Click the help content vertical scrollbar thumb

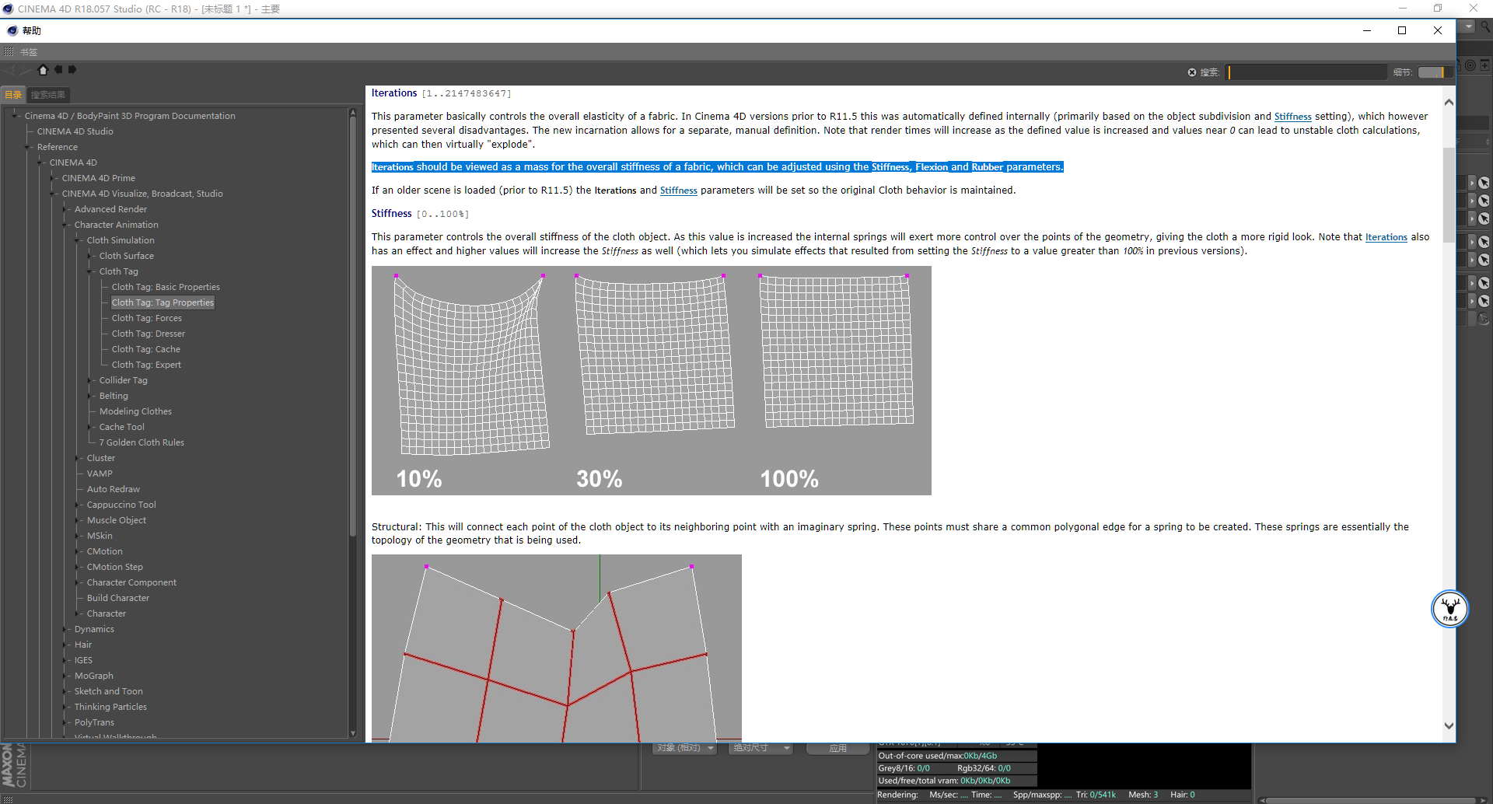click(1449, 194)
